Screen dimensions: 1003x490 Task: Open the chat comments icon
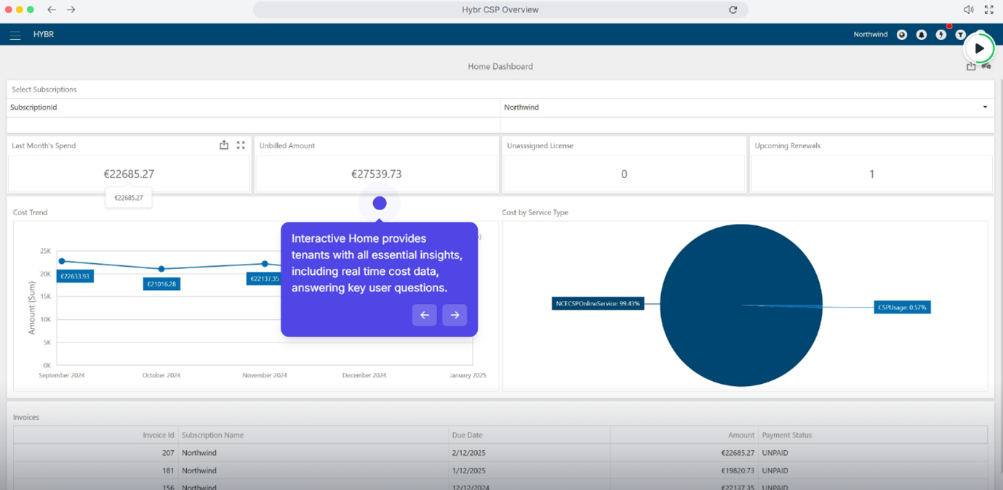coord(986,66)
